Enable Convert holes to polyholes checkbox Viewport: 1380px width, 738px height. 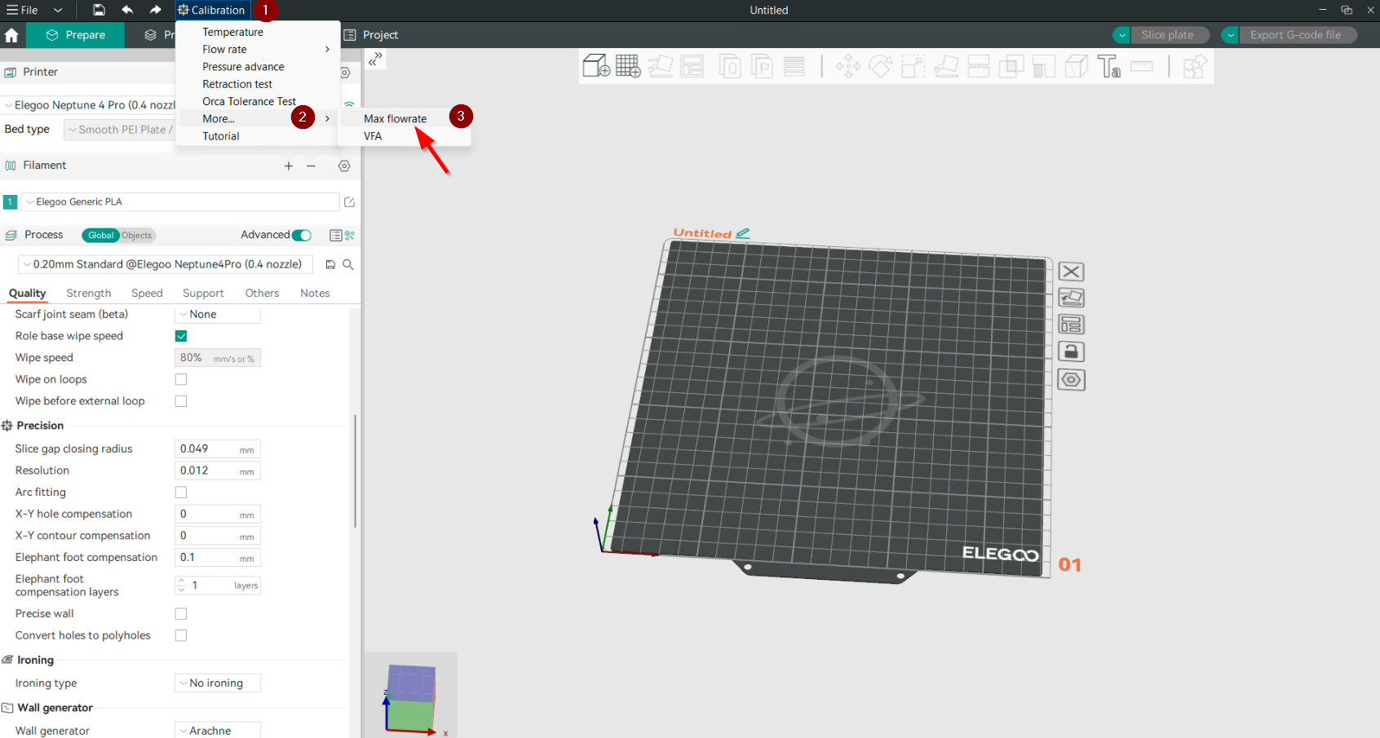click(x=181, y=635)
